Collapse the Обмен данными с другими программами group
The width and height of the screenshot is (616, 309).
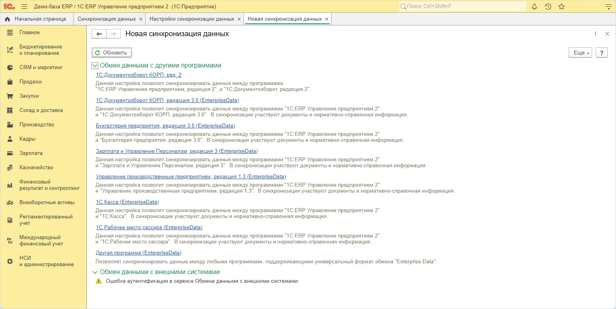(95, 66)
